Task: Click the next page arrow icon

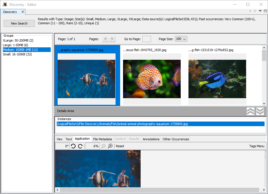Action: (x=112, y=39)
